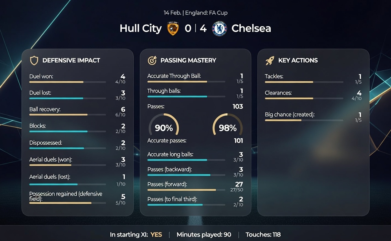The image size is (391, 241).
Task: Open the Hull City team name
Action: 141,29
